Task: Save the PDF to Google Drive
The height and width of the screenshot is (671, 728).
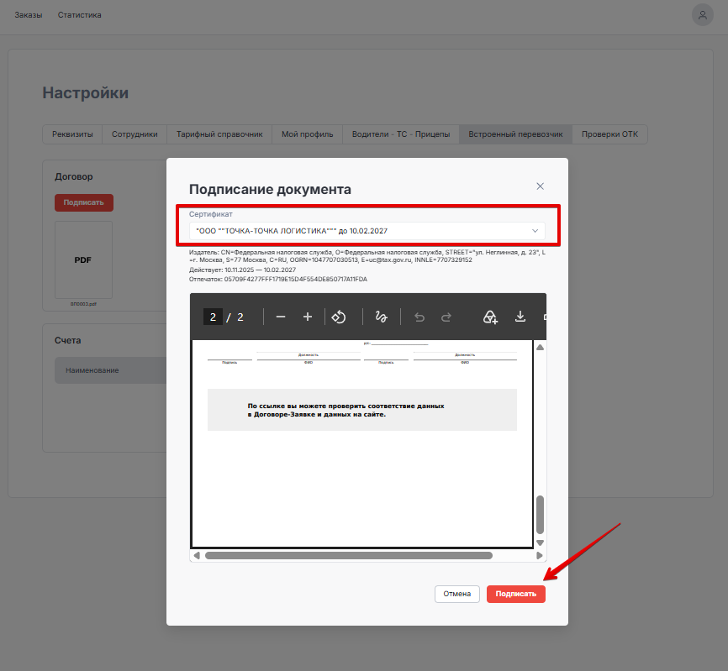Action: [490, 317]
